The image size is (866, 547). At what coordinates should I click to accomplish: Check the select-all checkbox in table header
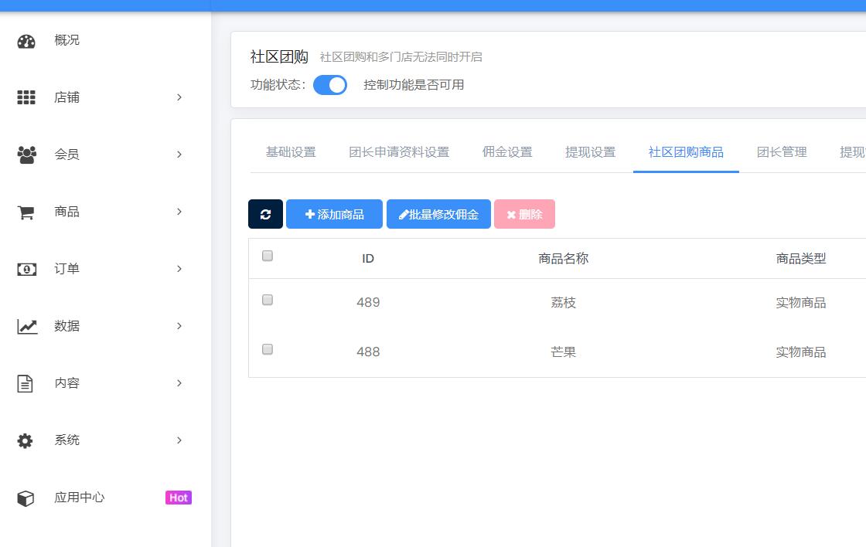pos(268,256)
